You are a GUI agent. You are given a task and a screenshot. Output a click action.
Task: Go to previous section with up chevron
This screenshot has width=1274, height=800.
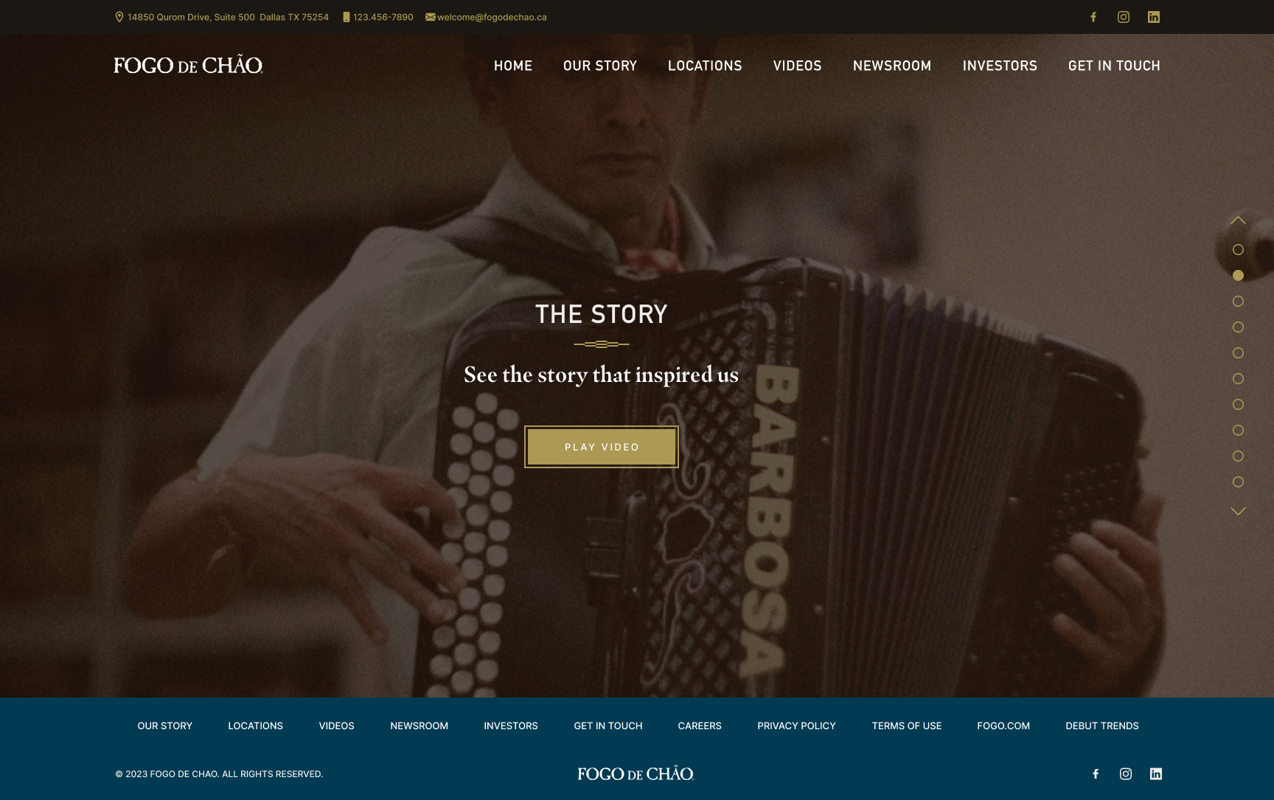[1238, 220]
